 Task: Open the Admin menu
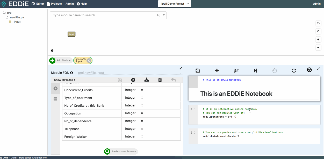[x=70, y=4]
